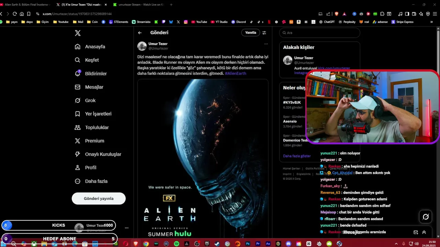This screenshot has height=247, width=440.
Task: Open Spotify from the taskbar
Action: [176, 244]
